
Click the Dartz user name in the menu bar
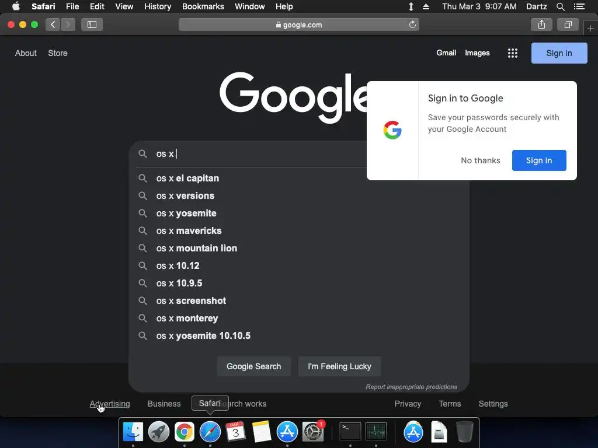537,6
